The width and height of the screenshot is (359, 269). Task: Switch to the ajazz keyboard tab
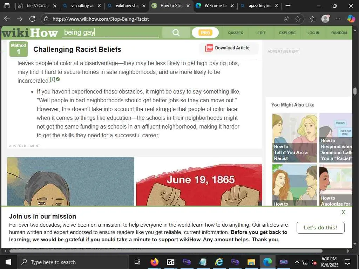pos(260,6)
